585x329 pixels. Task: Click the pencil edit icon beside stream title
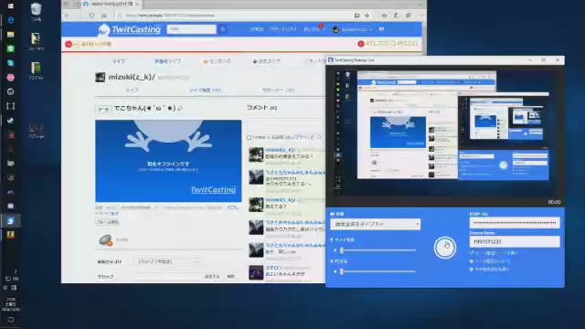pyautogui.click(x=180, y=109)
